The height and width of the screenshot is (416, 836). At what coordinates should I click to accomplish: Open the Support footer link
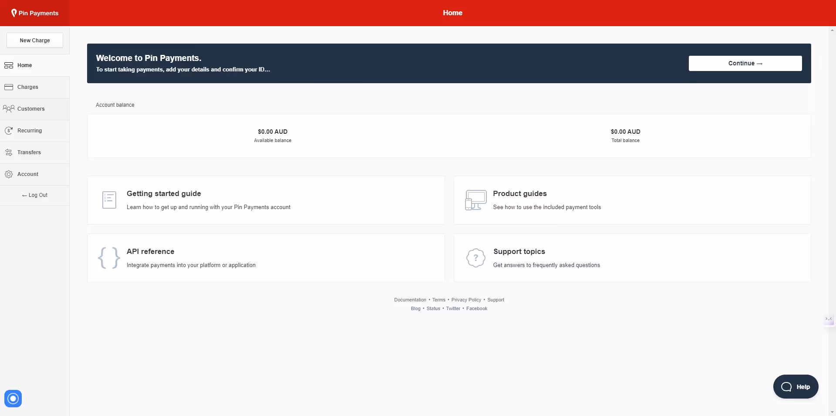(x=496, y=300)
